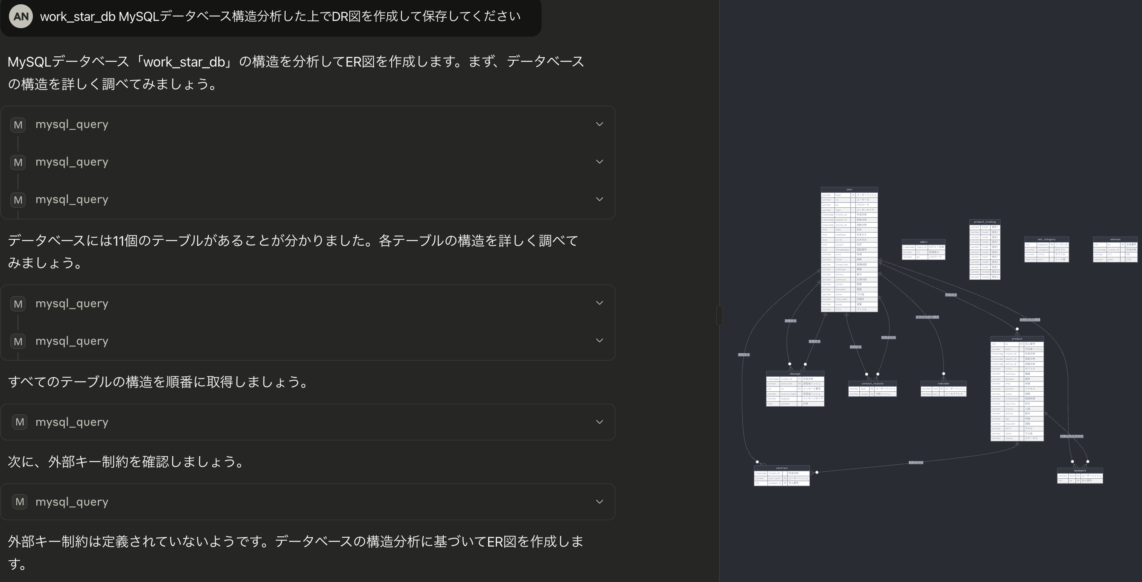Click the bookmark table
Screen dimensions: 1142x582
coord(1081,471)
